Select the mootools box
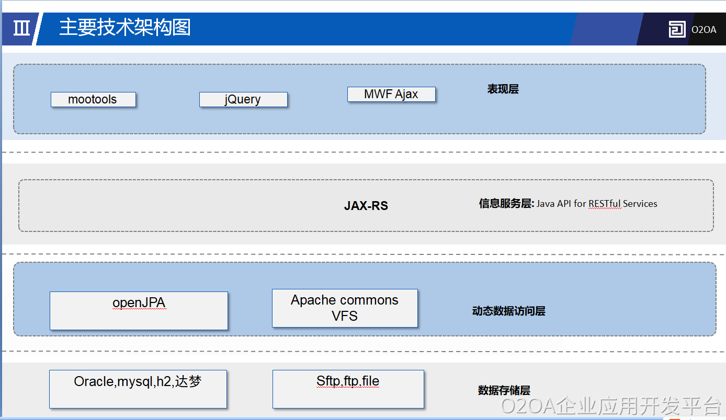Image resolution: width=726 pixels, height=420 pixels. [93, 99]
